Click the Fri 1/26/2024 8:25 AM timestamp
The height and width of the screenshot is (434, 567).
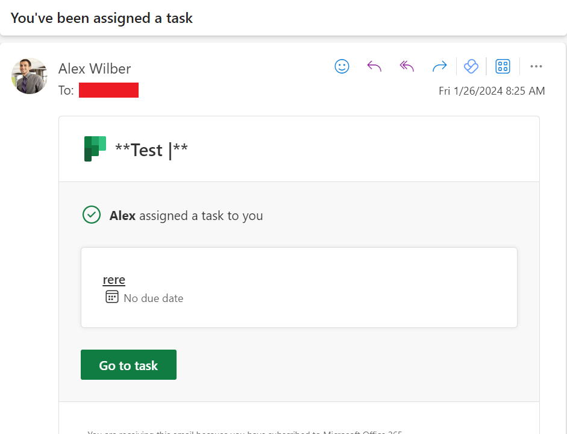point(492,91)
